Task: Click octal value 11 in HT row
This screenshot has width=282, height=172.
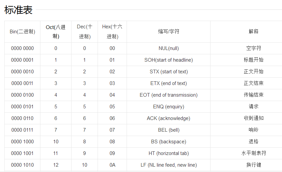Action: coord(55,153)
